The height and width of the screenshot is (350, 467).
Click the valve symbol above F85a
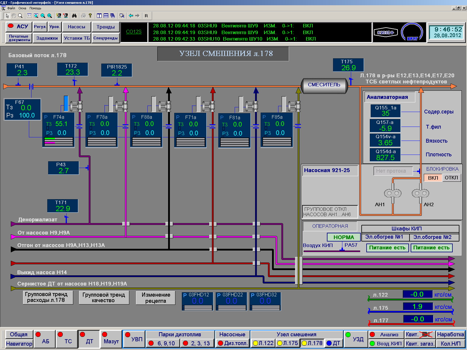[295, 106]
